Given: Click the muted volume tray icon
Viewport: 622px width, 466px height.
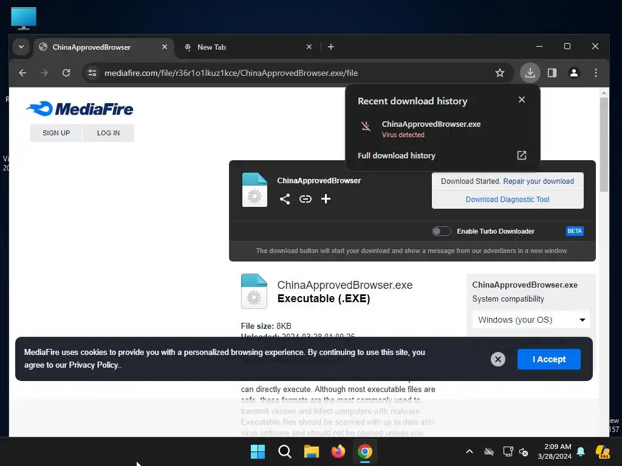Looking at the screenshot, I should click(x=524, y=451).
